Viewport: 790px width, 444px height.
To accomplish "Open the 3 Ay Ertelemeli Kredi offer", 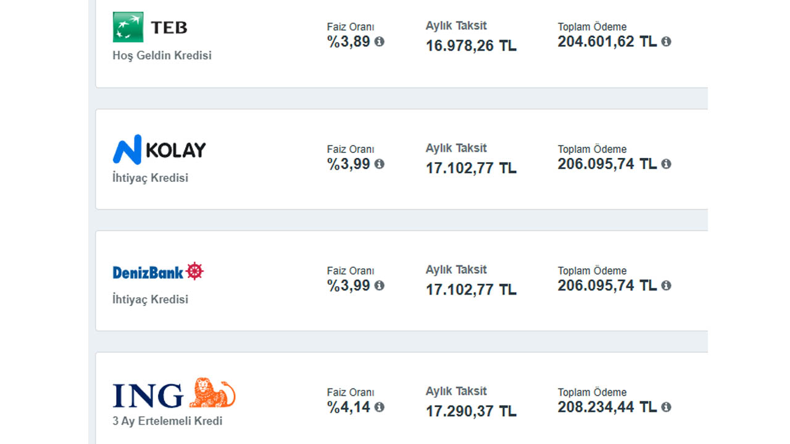I will [x=167, y=421].
